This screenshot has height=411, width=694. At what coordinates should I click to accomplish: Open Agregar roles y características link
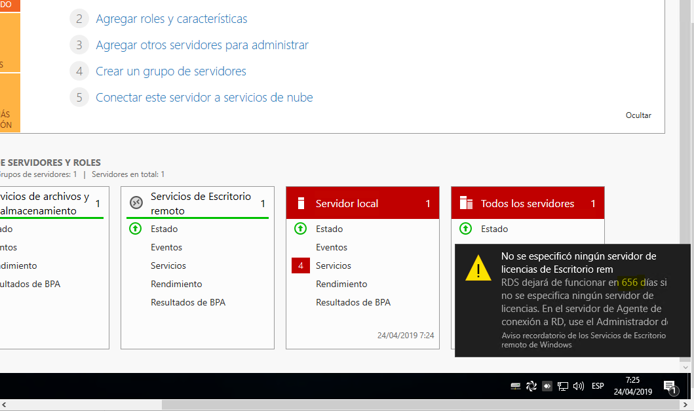(172, 19)
